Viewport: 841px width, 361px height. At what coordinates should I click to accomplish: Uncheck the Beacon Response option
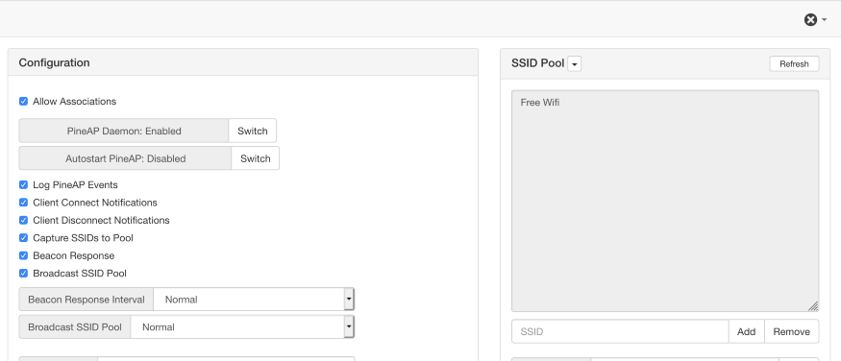(x=24, y=255)
